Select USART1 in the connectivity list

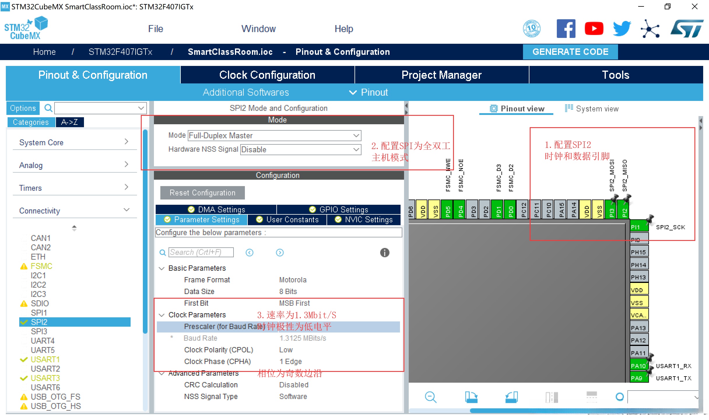coord(45,359)
